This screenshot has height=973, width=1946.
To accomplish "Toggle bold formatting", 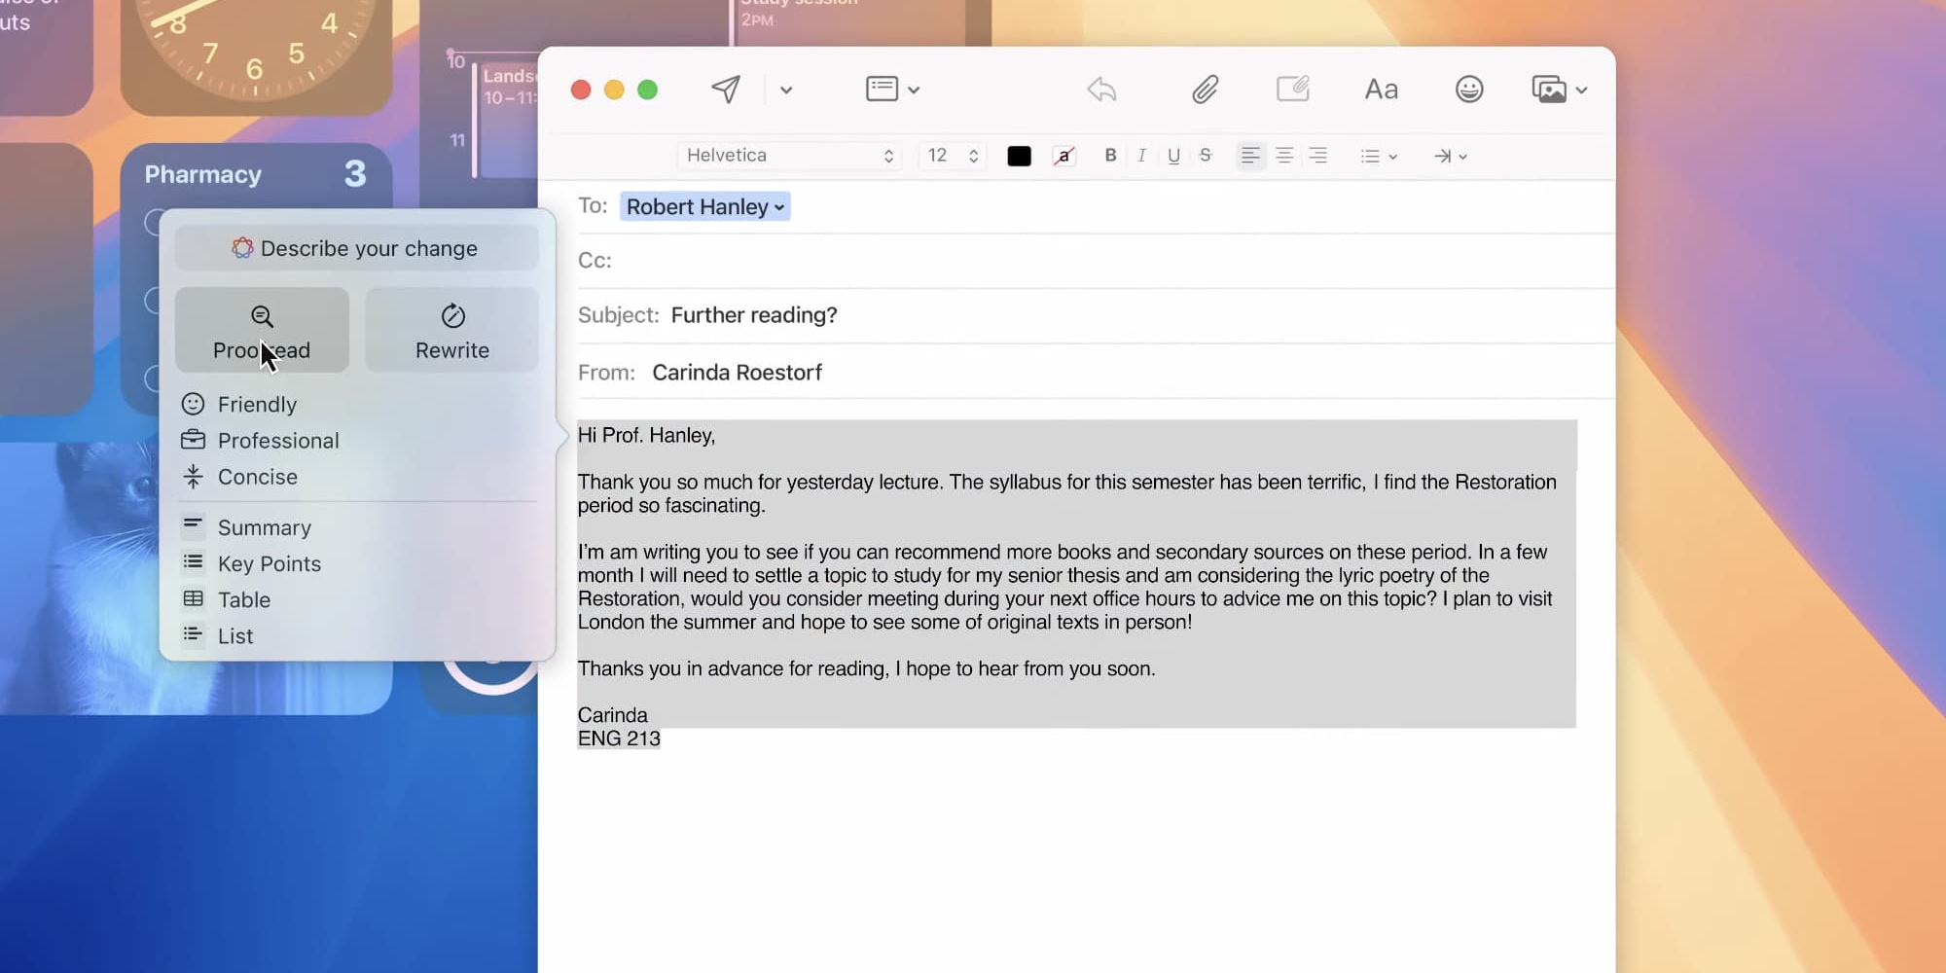I will tap(1109, 156).
